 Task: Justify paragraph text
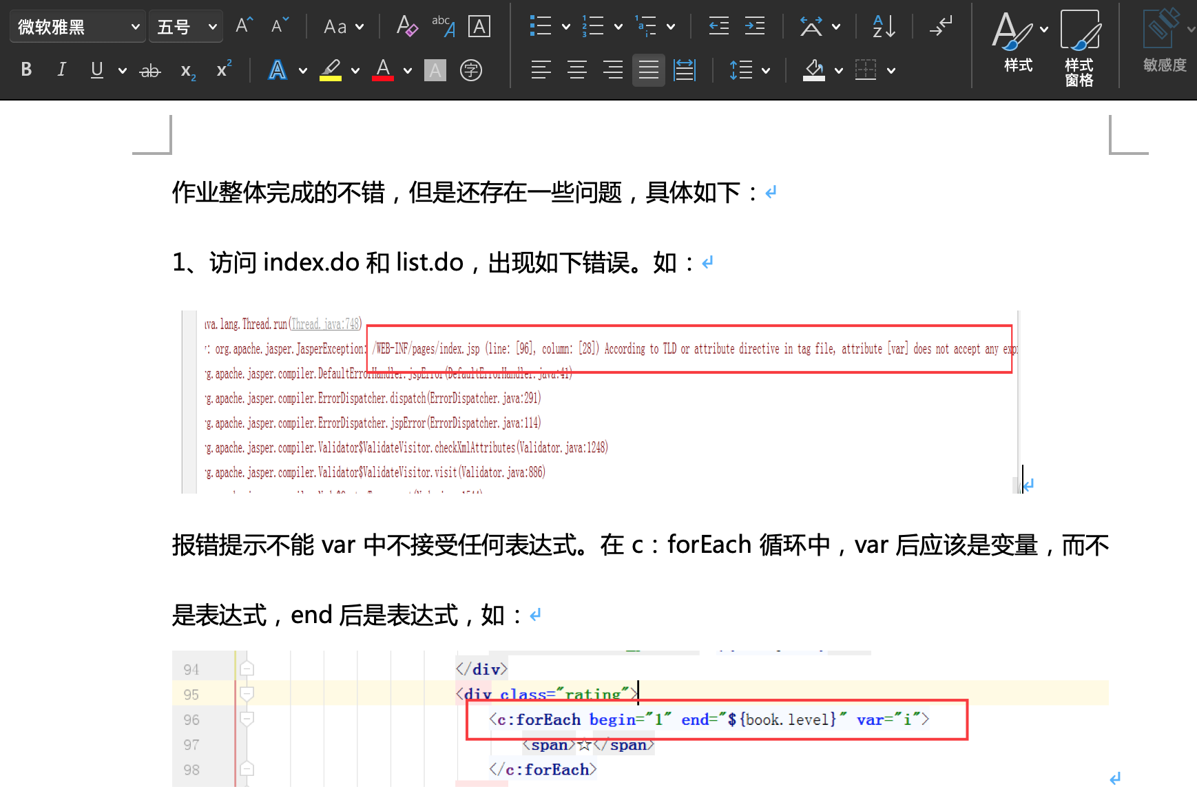[649, 70]
